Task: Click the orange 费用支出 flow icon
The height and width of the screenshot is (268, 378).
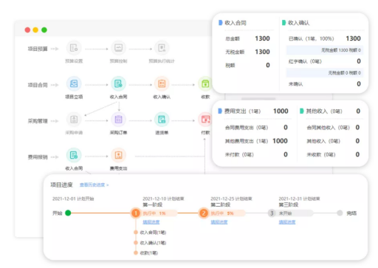Action: (x=118, y=155)
